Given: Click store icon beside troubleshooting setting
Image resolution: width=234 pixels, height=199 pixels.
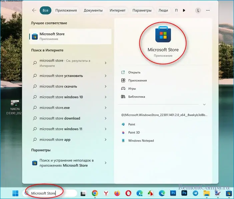Looking at the screenshot, I should point(35,163).
